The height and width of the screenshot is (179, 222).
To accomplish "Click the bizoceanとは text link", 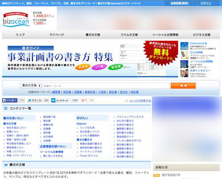I will point(198,43).
